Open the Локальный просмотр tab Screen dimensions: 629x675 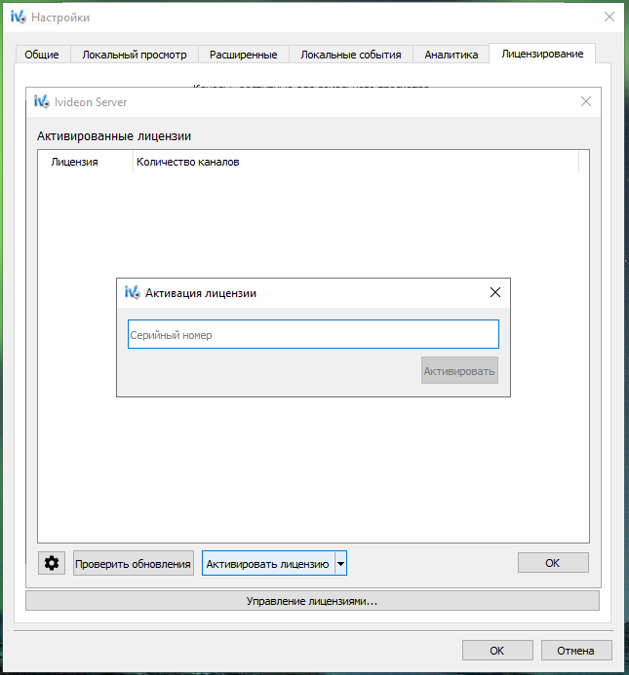pyautogui.click(x=135, y=55)
